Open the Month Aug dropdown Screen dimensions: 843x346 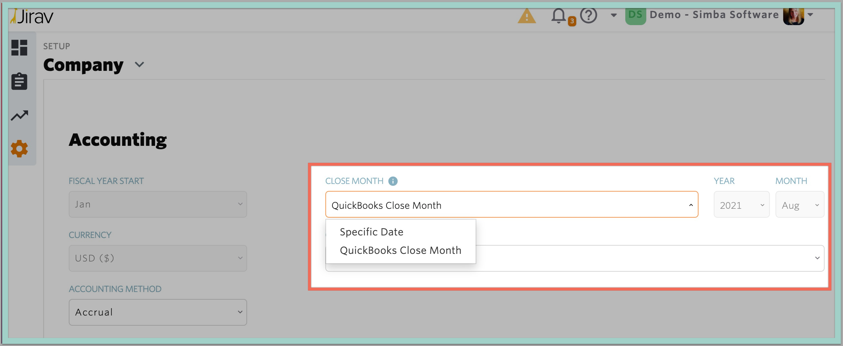pyautogui.click(x=799, y=205)
